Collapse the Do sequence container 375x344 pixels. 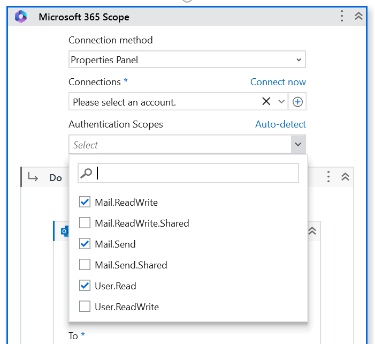click(x=345, y=177)
